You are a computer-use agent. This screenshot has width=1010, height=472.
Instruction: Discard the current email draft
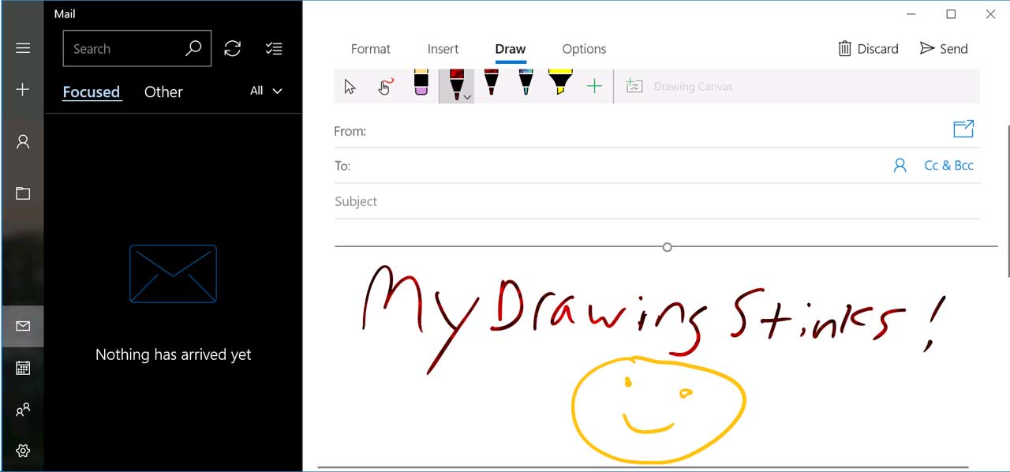click(868, 48)
